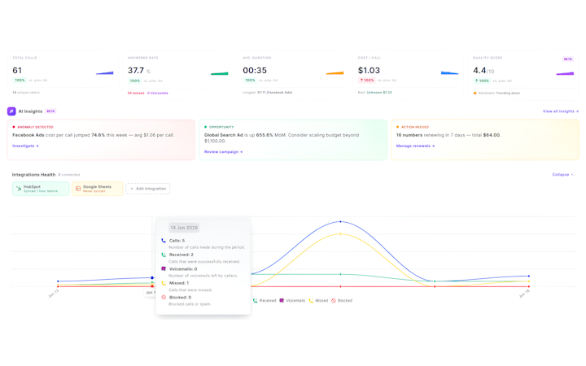Click the Avg. Duration orange sparkline

(x=335, y=73)
